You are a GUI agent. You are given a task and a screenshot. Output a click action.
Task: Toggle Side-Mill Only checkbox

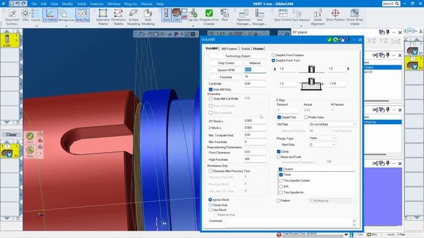(211, 90)
